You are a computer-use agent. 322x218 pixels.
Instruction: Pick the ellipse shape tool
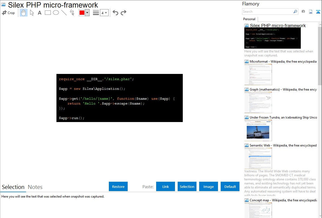coord(56,13)
